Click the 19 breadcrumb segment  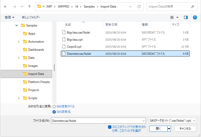(x=77, y=7)
